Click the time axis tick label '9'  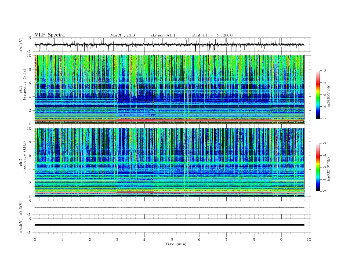[281, 240]
